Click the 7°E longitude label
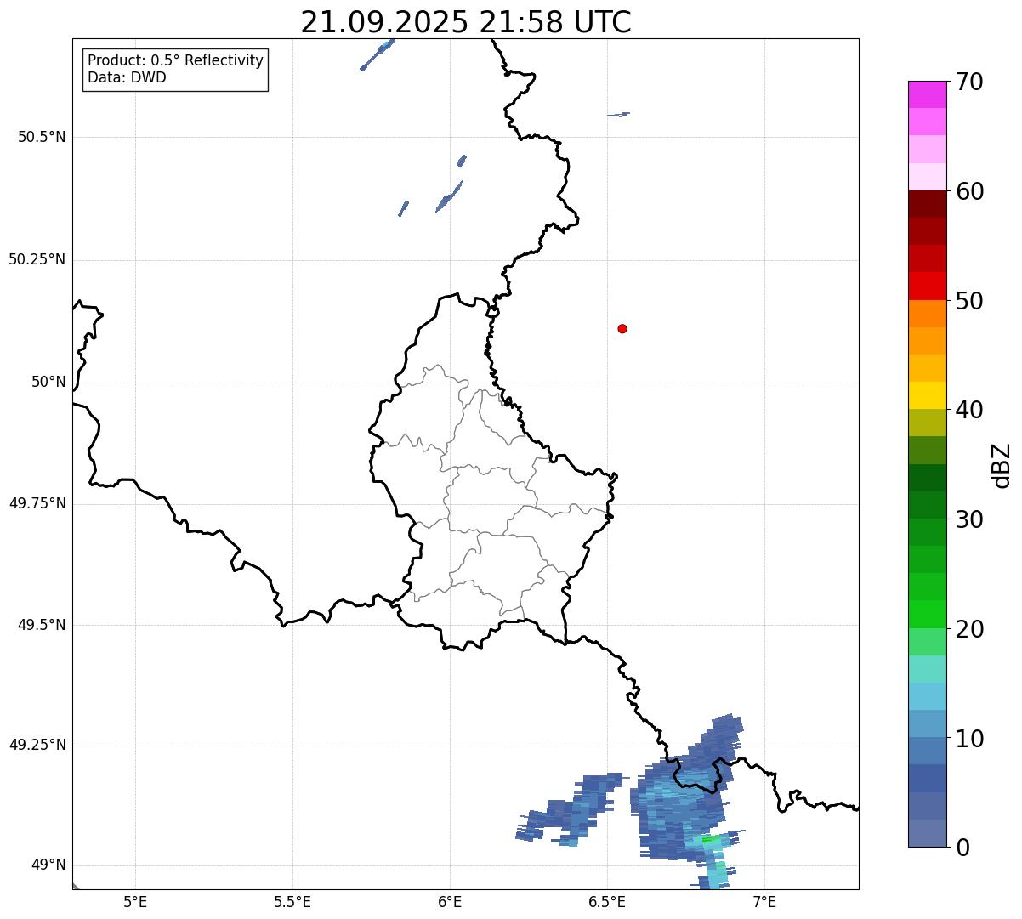 coord(764,901)
